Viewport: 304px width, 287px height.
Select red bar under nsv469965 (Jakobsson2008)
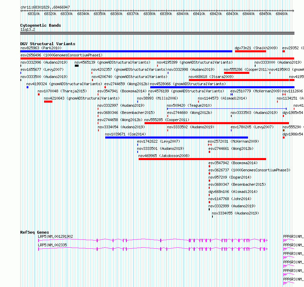click(x=202, y=159)
